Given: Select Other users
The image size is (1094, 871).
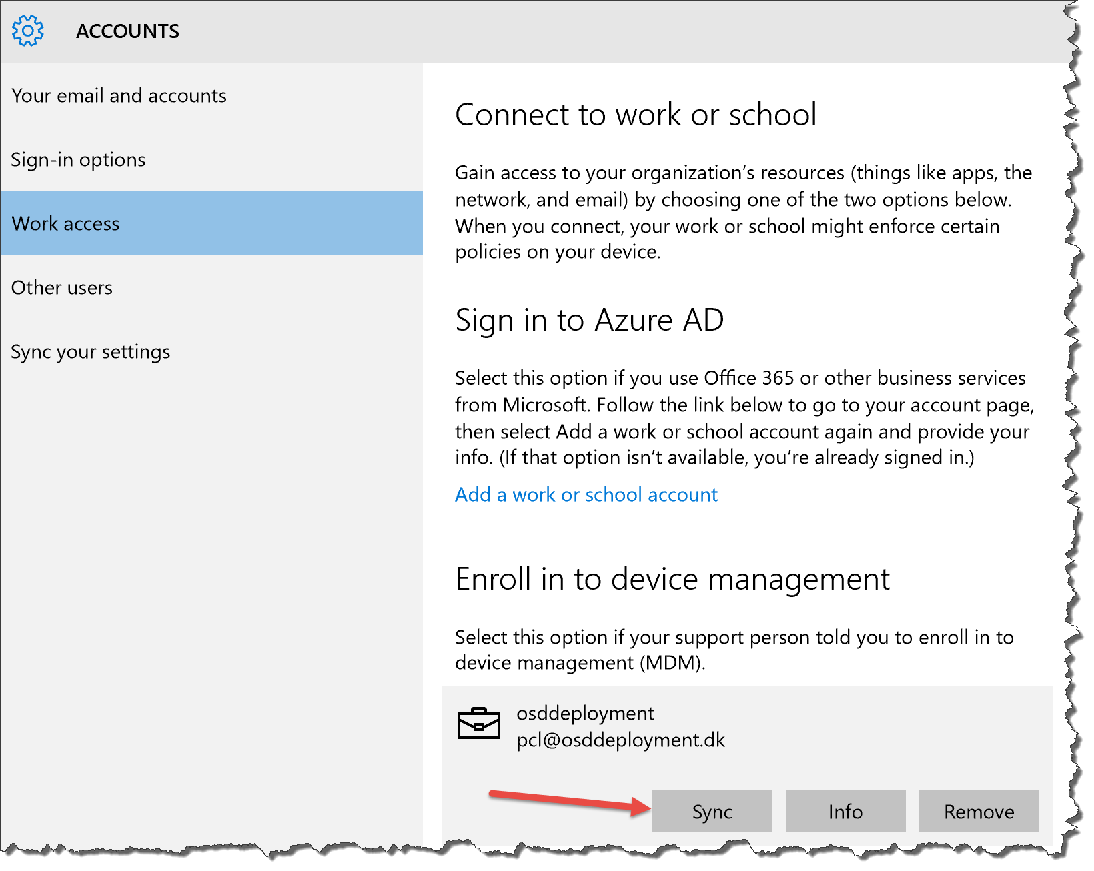Looking at the screenshot, I should pos(62,287).
